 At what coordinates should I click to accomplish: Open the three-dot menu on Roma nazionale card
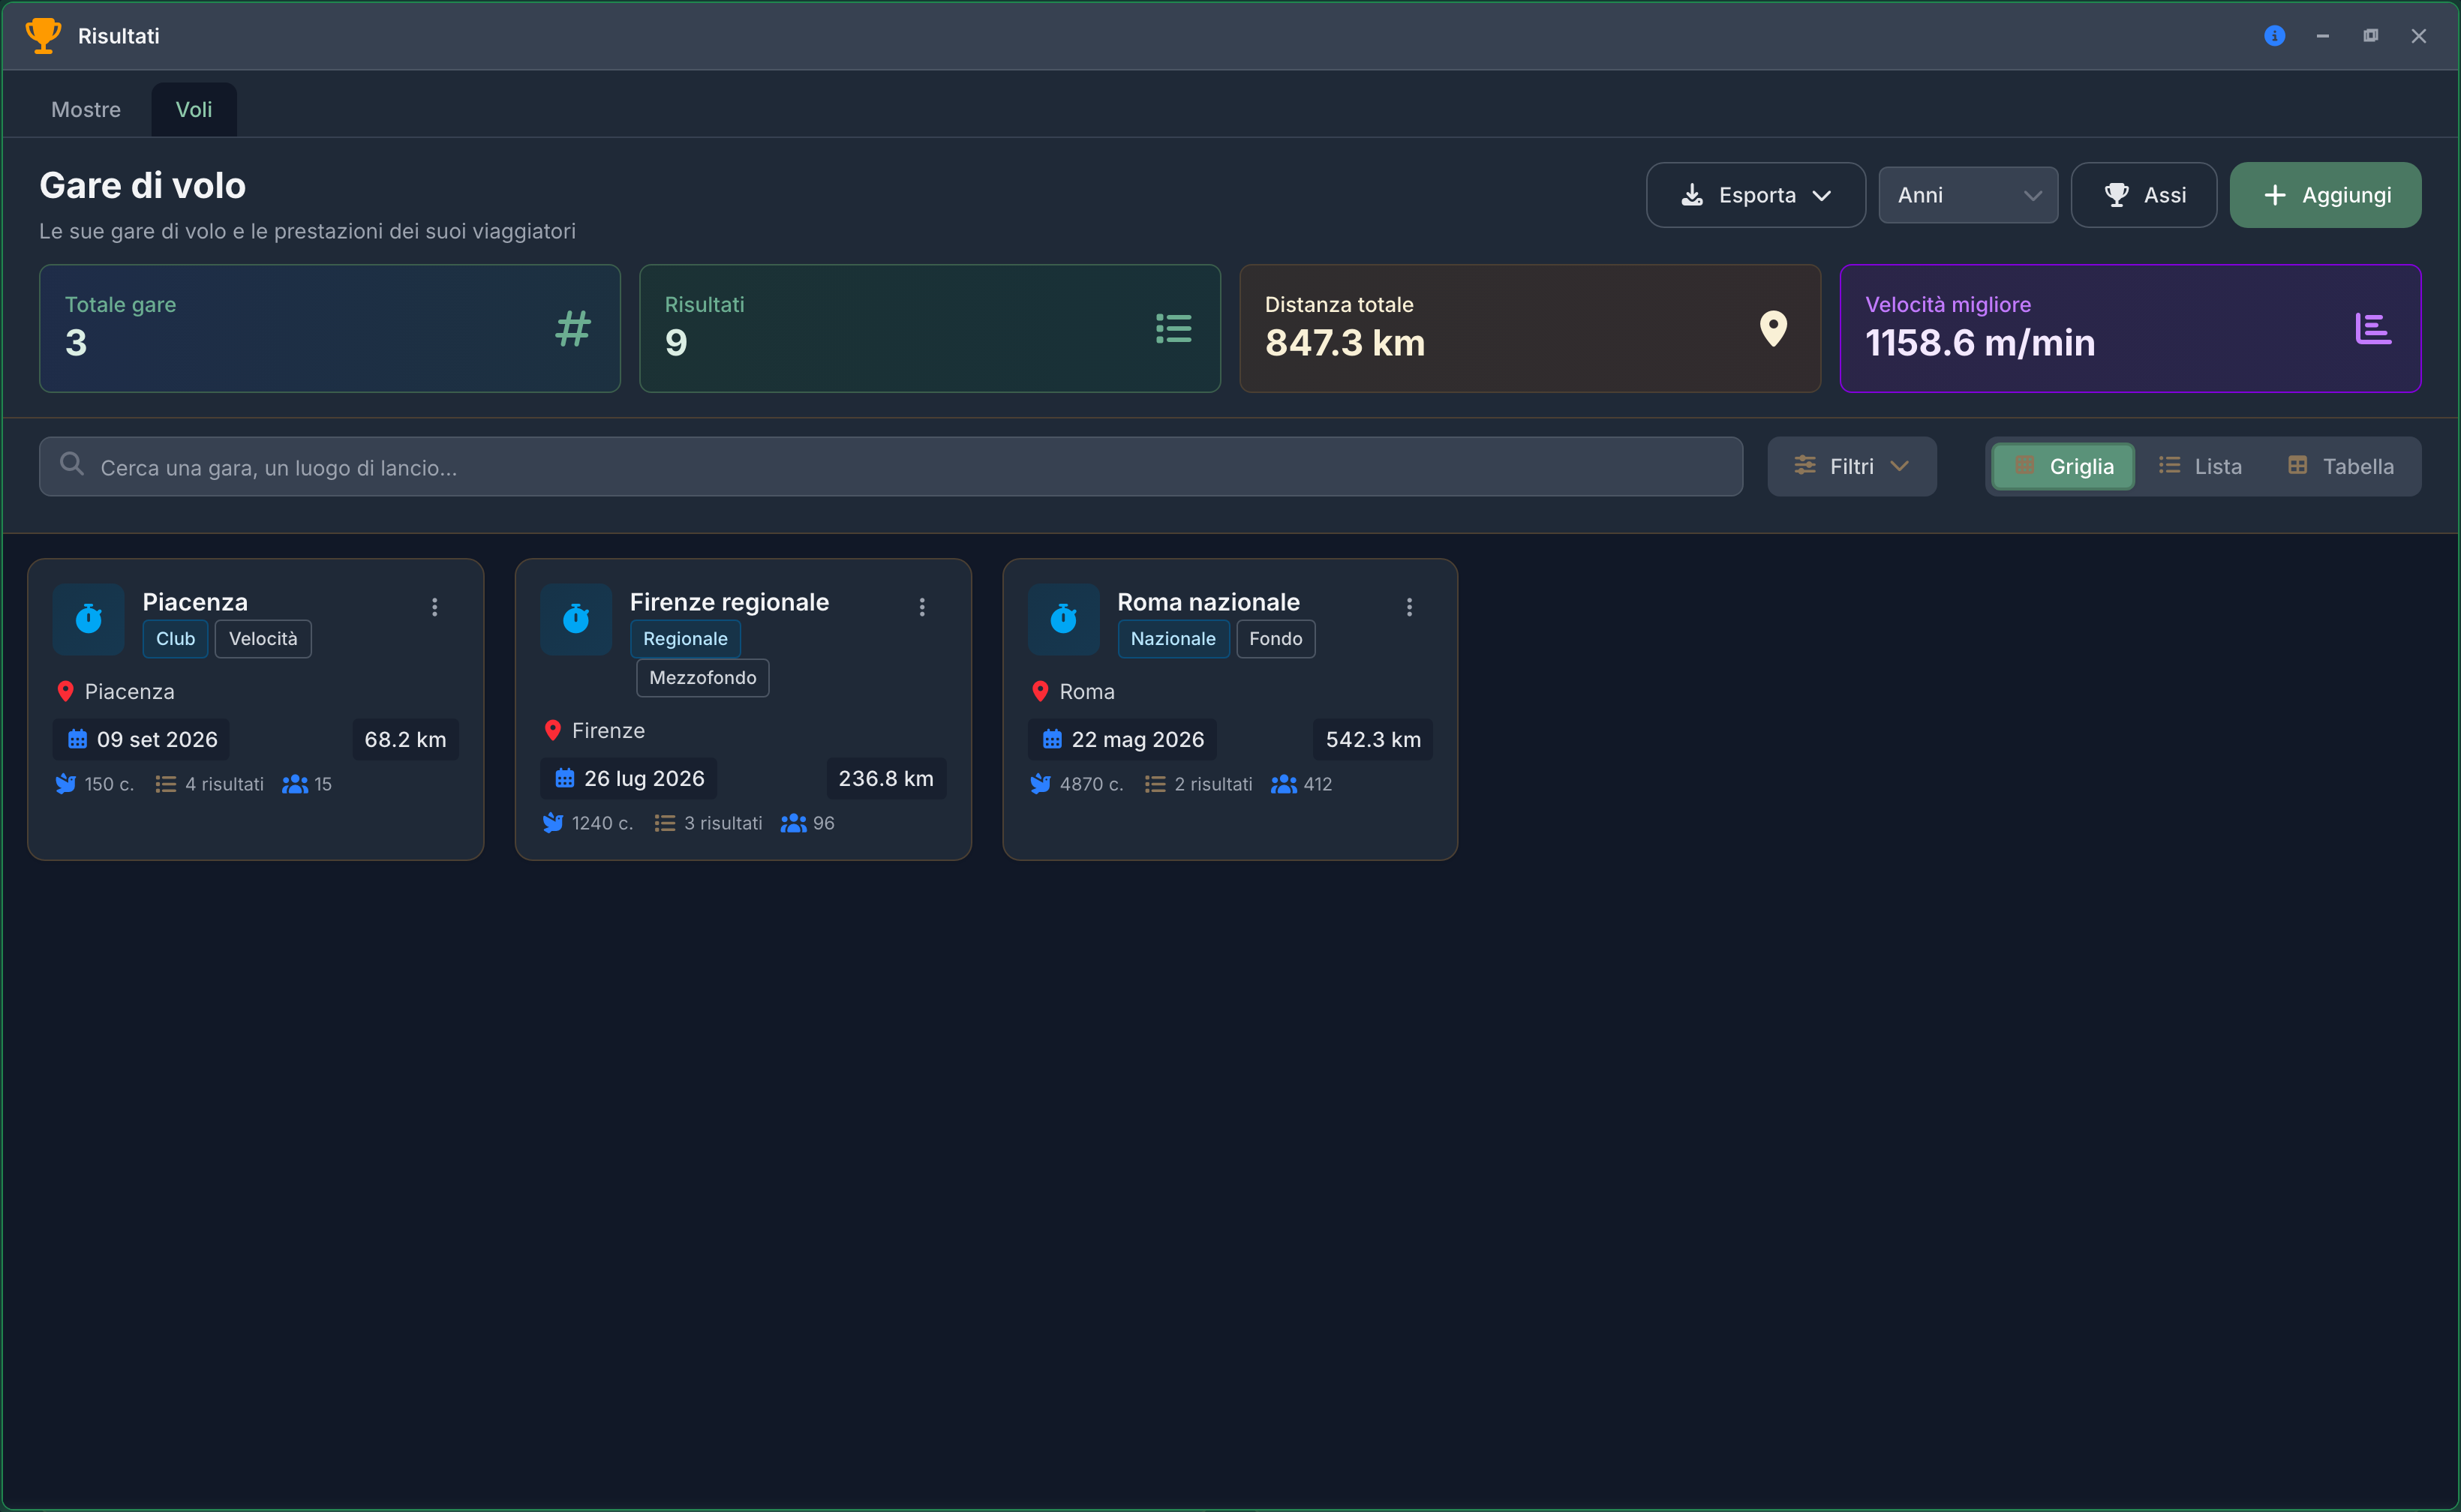[1408, 607]
